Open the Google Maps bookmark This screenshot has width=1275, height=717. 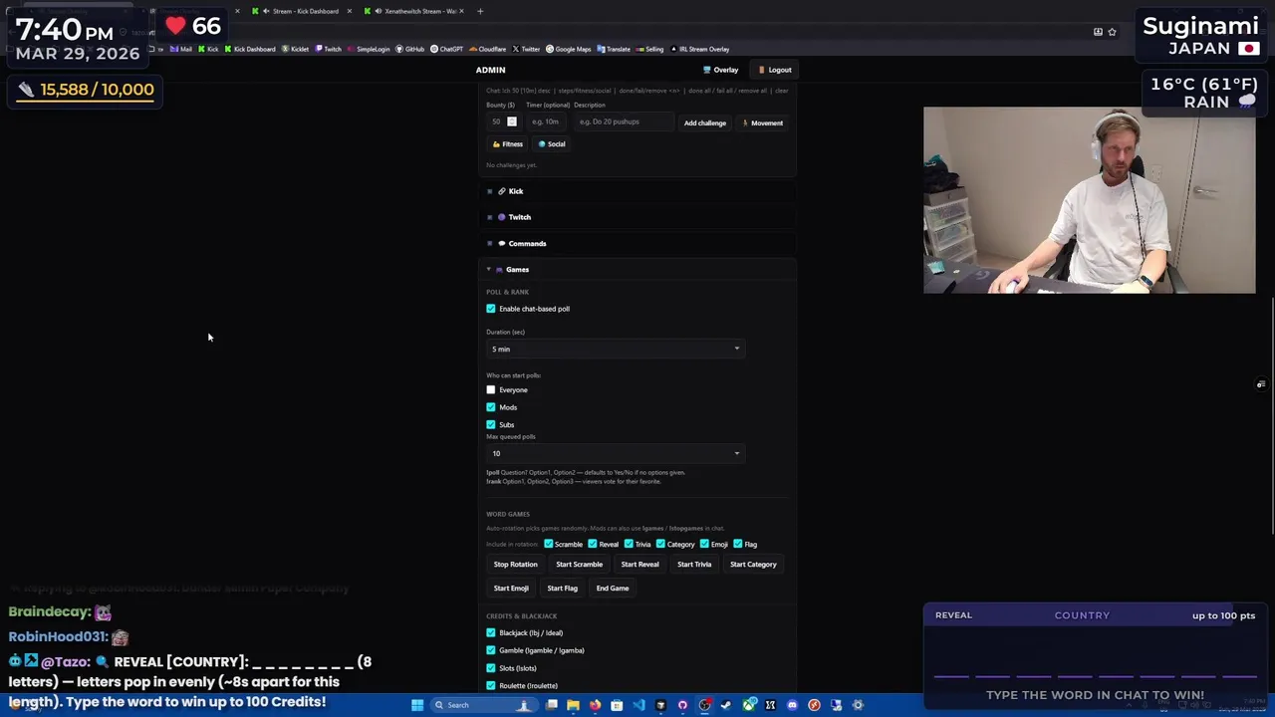(x=569, y=49)
